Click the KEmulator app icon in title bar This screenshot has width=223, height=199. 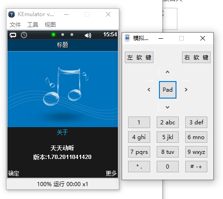pos(12,14)
